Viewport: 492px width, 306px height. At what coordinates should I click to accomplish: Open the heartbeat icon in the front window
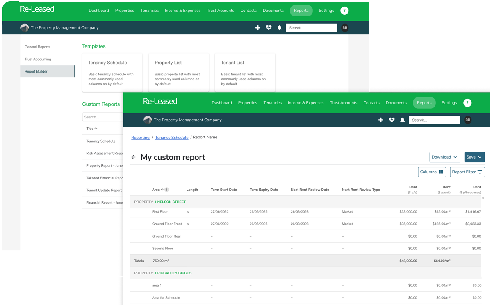[392, 120]
